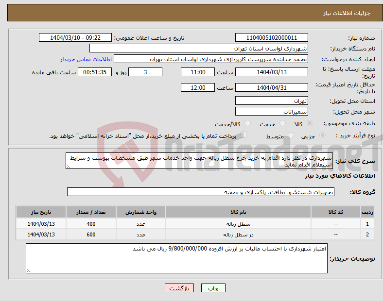Select the جزیی purchase type radio
Screen dimensions: 383x301
322,135
